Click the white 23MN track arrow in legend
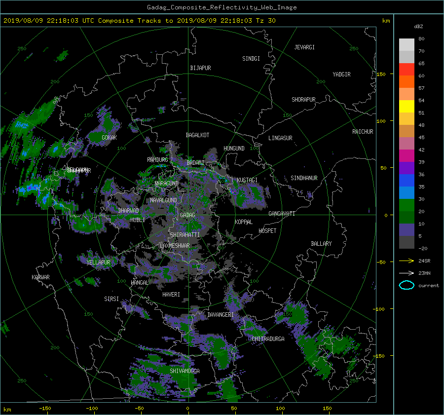Image resolution: width=444 pixels, height=415 pixels. point(407,273)
